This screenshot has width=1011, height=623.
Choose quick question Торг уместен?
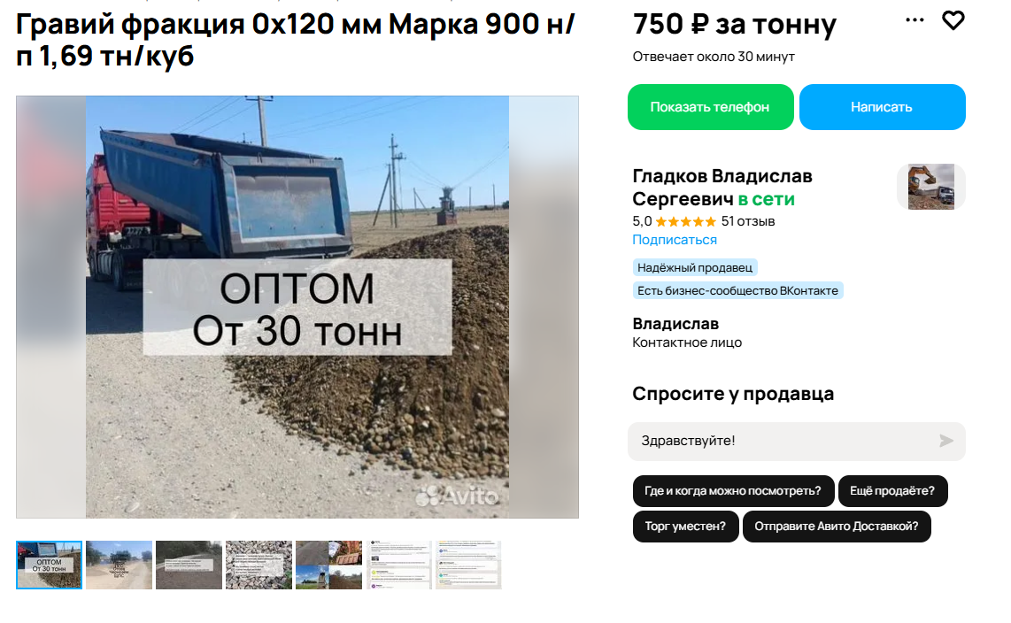(685, 527)
